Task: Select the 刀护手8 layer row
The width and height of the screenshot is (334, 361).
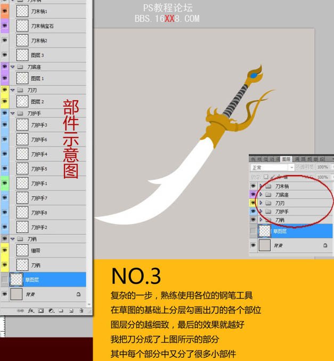Action: point(47,213)
